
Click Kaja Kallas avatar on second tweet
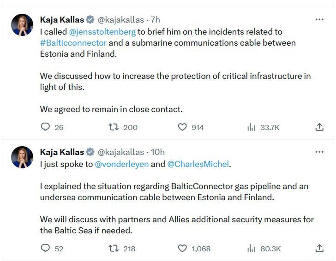22,157
